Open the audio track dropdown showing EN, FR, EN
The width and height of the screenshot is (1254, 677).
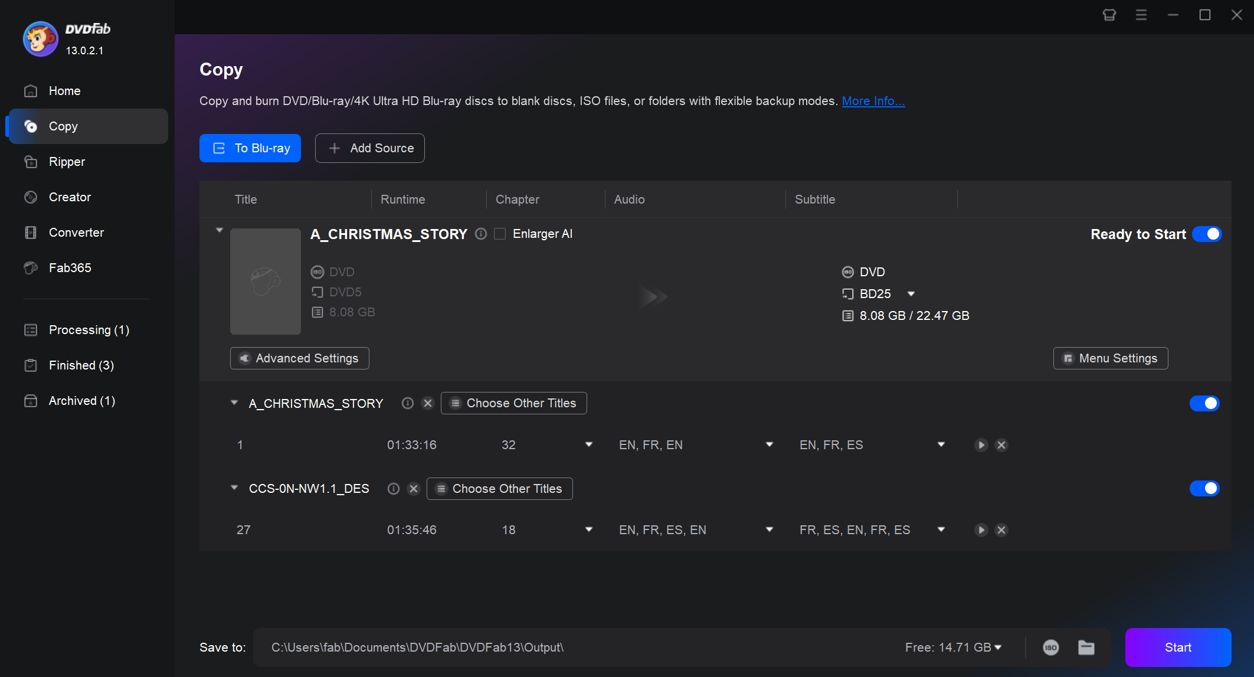[x=769, y=444]
